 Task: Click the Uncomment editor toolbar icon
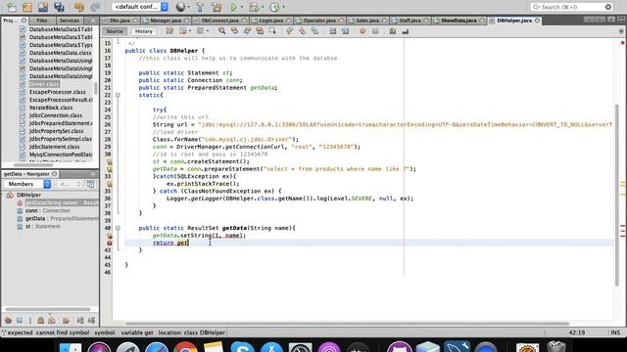[406, 31]
